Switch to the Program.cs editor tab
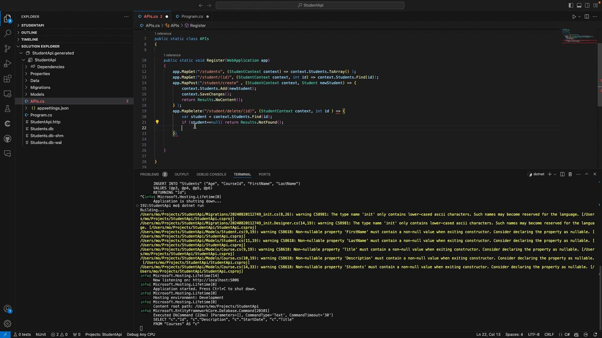602x338 pixels. (192, 16)
